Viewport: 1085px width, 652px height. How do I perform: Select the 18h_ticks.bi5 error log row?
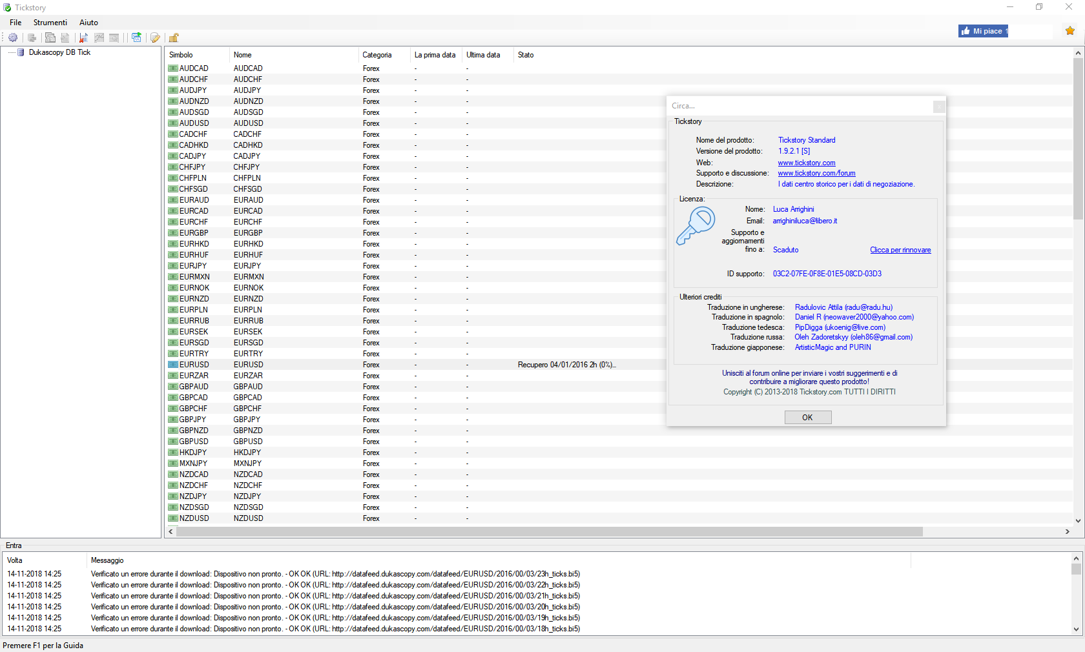click(x=536, y=629)
